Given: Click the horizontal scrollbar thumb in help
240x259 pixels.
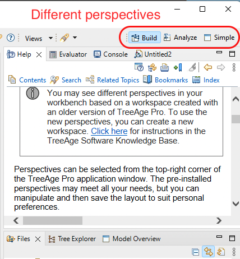Looking at the screenshot, I should pos(53,220).
